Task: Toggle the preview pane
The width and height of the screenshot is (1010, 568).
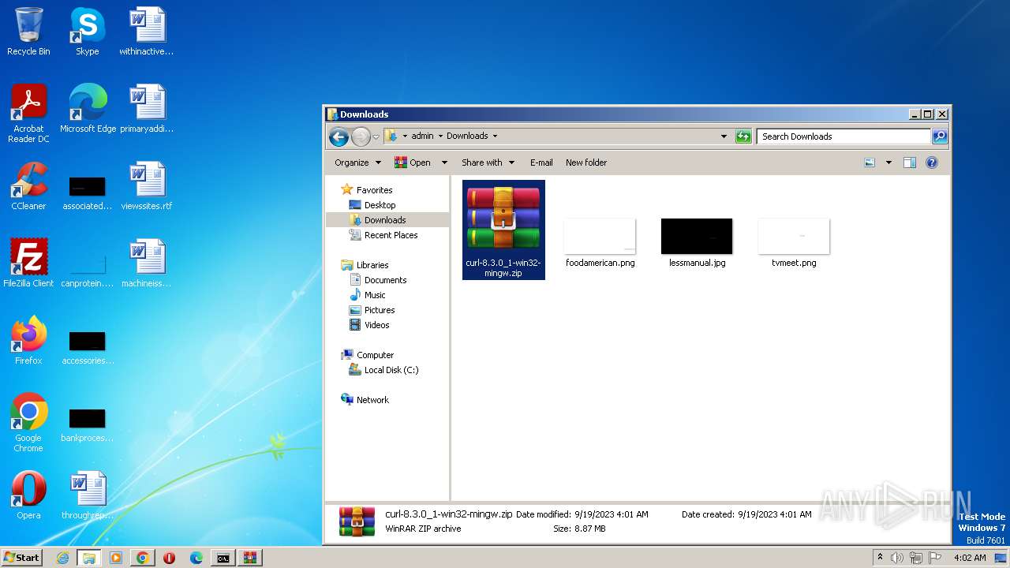Action: pyautogui.click(x=910, y=163)
